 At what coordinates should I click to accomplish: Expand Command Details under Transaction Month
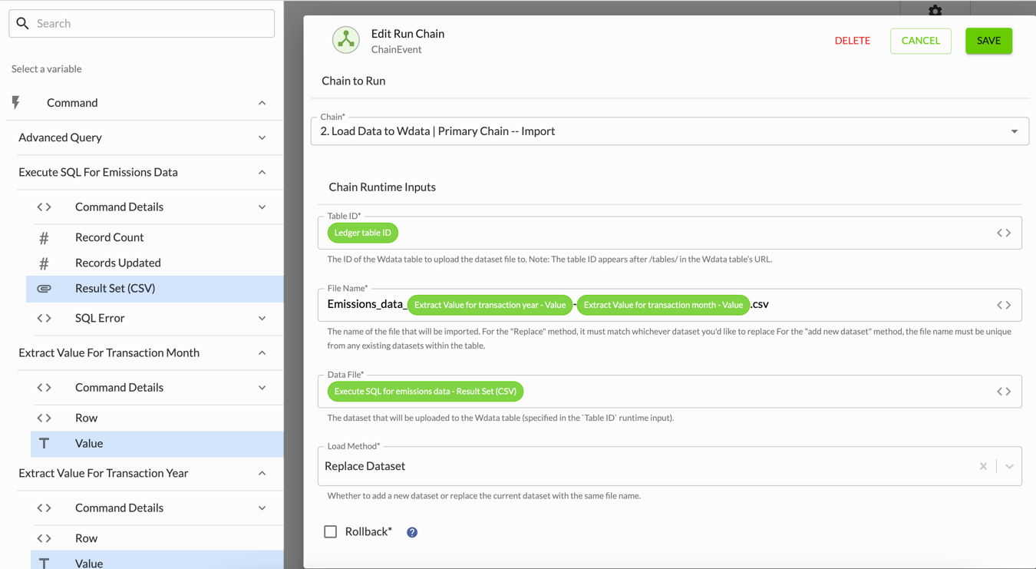point(262,388)
